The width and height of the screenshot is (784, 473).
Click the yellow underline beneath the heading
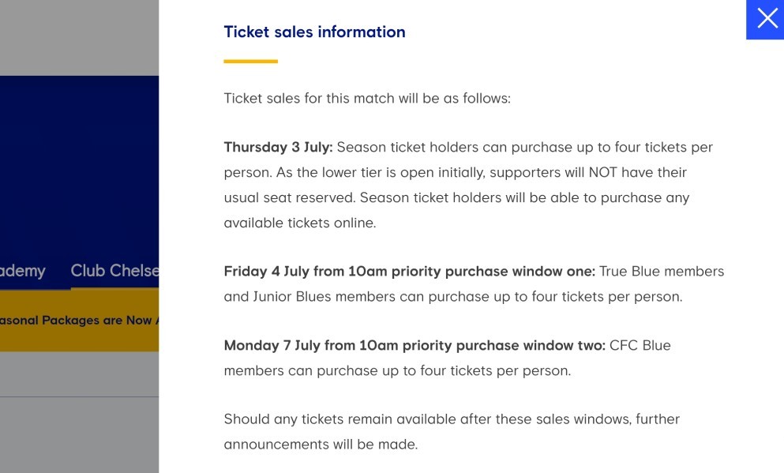point(250,62)
